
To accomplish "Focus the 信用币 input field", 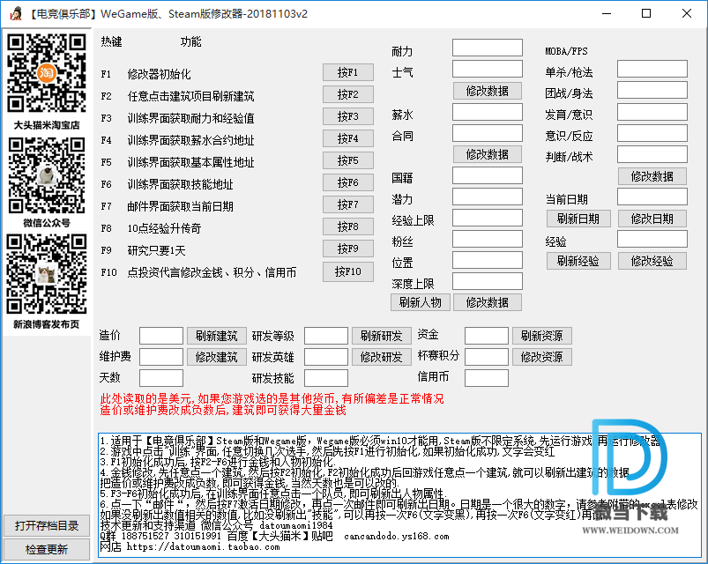I will [487, 378].
